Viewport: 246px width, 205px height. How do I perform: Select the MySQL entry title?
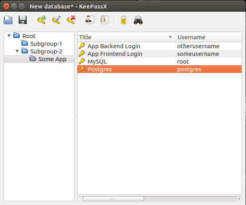(97, 62)
